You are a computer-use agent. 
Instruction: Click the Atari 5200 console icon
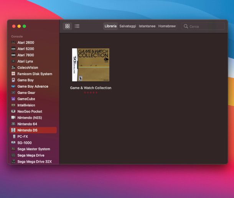click(13, 49)
